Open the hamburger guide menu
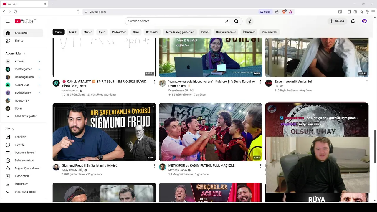The height and width of the screenshot is (212, 377). click(8, 21)
